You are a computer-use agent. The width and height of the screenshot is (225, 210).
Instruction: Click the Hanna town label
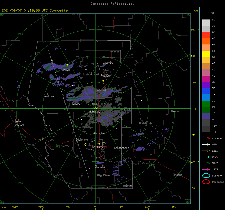175,111
